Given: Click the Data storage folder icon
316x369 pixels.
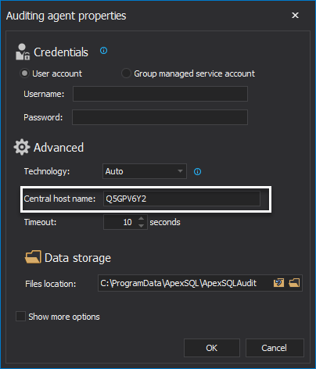Looking at the screenshot, I should tap(33, 257).
